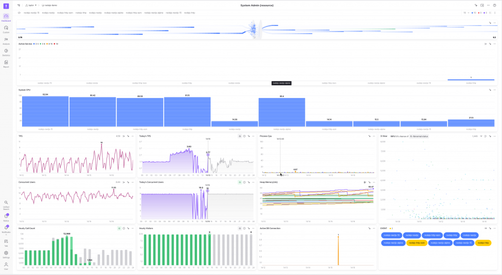Click the yellow nodejs-http event tag

[483, 242]
